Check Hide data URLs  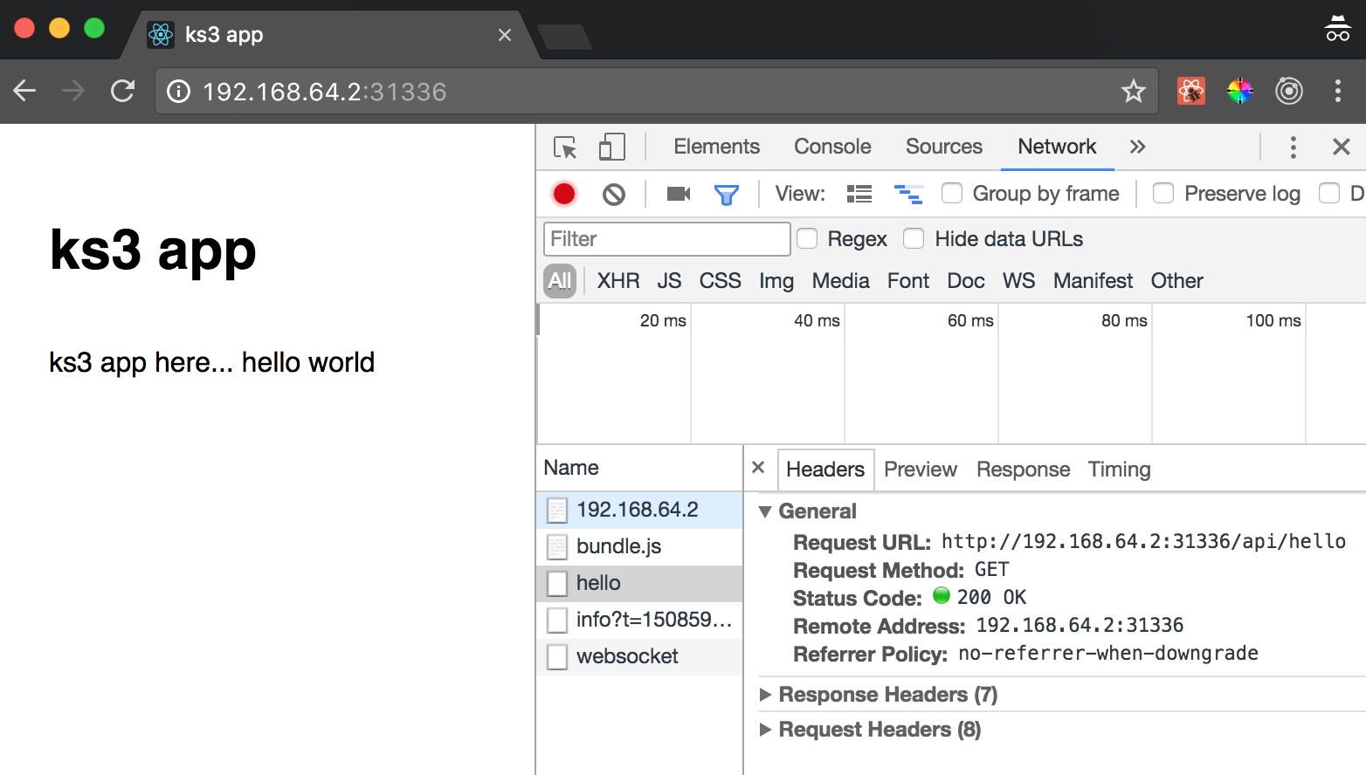914,238
